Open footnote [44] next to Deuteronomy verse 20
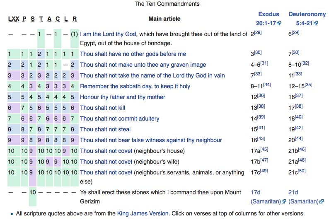329x220 pixels. [x=299, y=139]
